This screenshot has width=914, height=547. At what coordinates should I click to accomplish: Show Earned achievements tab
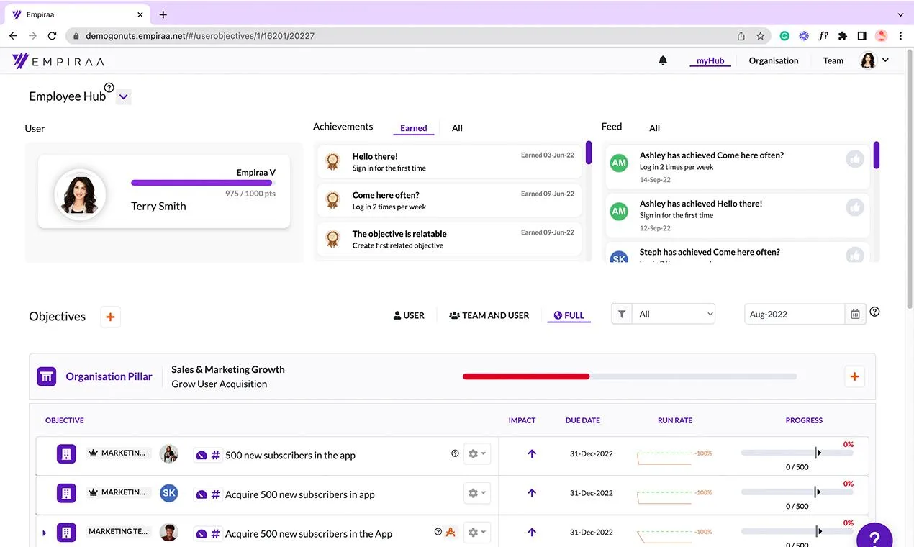[414, 128]
